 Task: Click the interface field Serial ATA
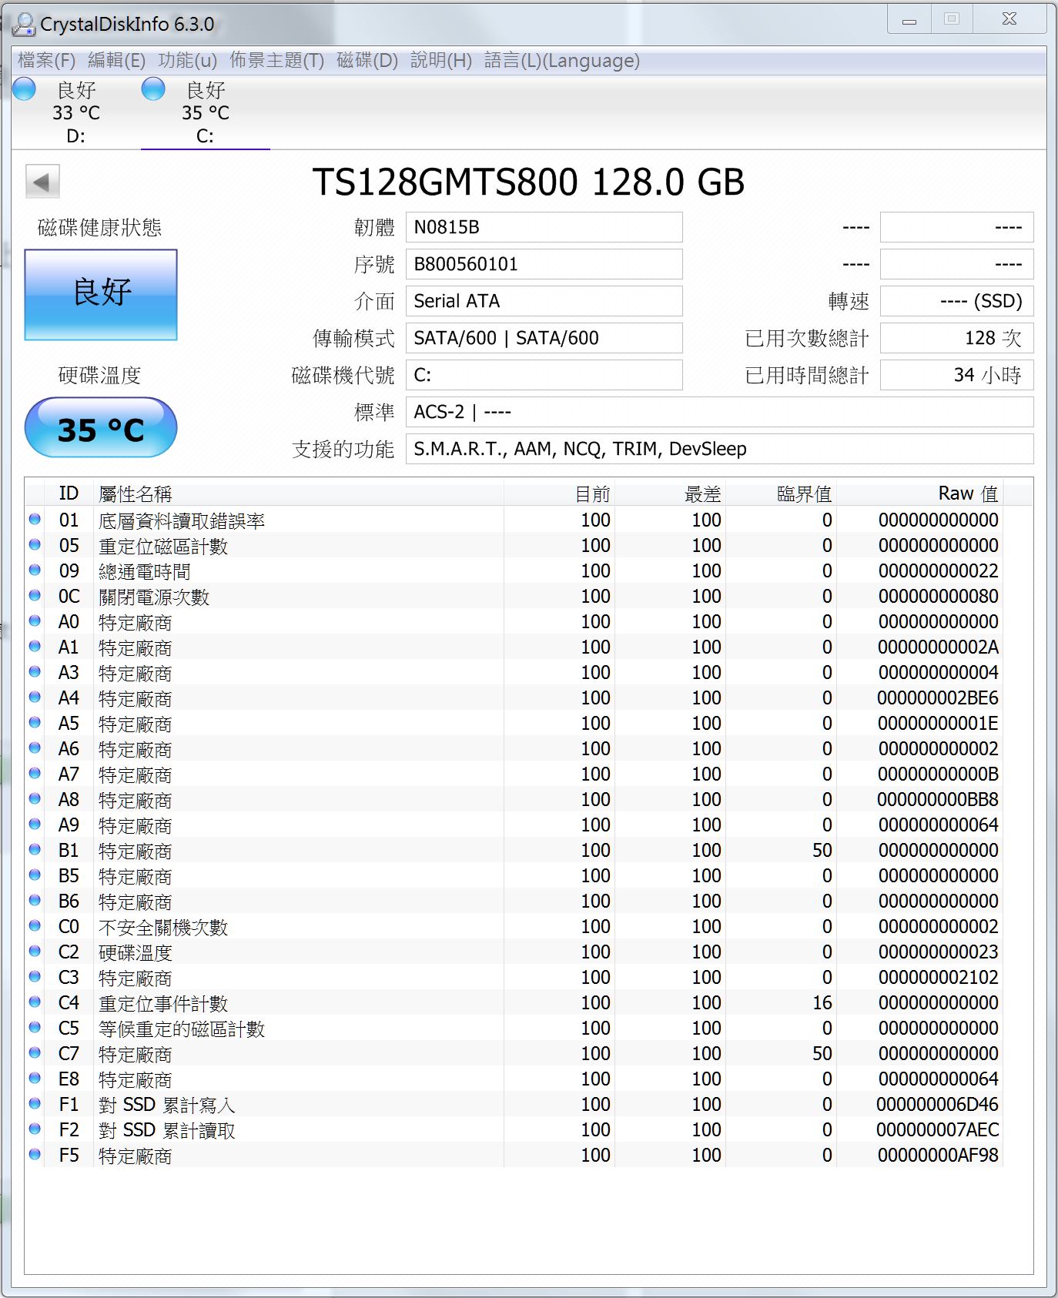click(x=544, y=301)
